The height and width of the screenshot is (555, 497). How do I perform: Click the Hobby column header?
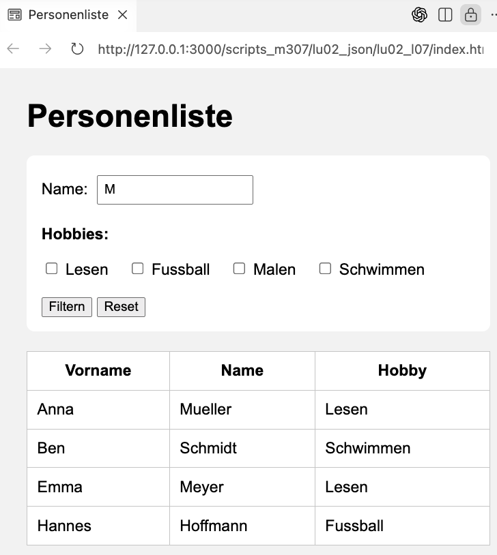point(402,370)
